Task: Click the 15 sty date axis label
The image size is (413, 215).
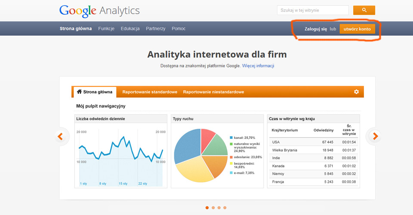Action: (123, 184)
